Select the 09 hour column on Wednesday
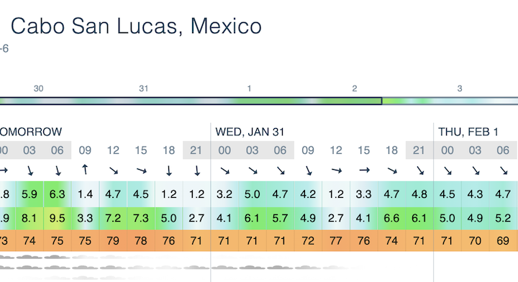 (308, 150)
